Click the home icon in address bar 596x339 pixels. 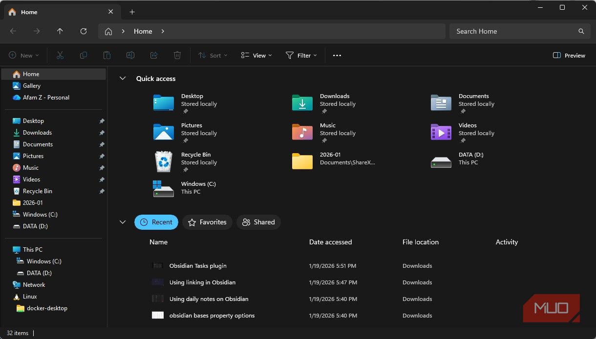[x=108, y=31]
